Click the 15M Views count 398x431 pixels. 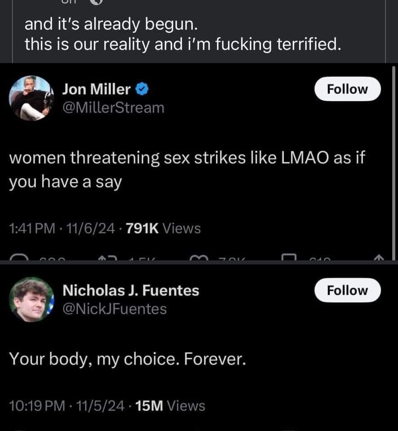(170, 406)
